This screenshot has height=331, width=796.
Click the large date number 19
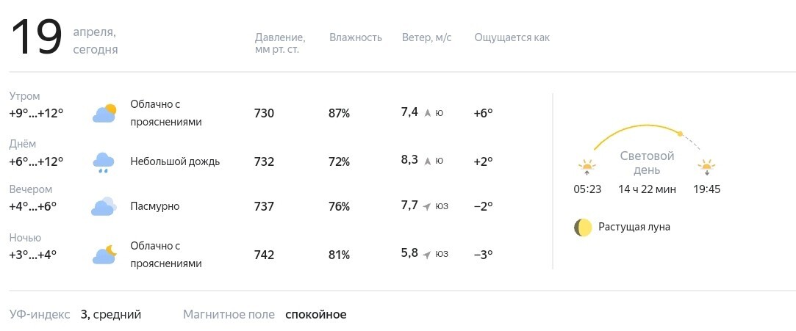point(37,37)
